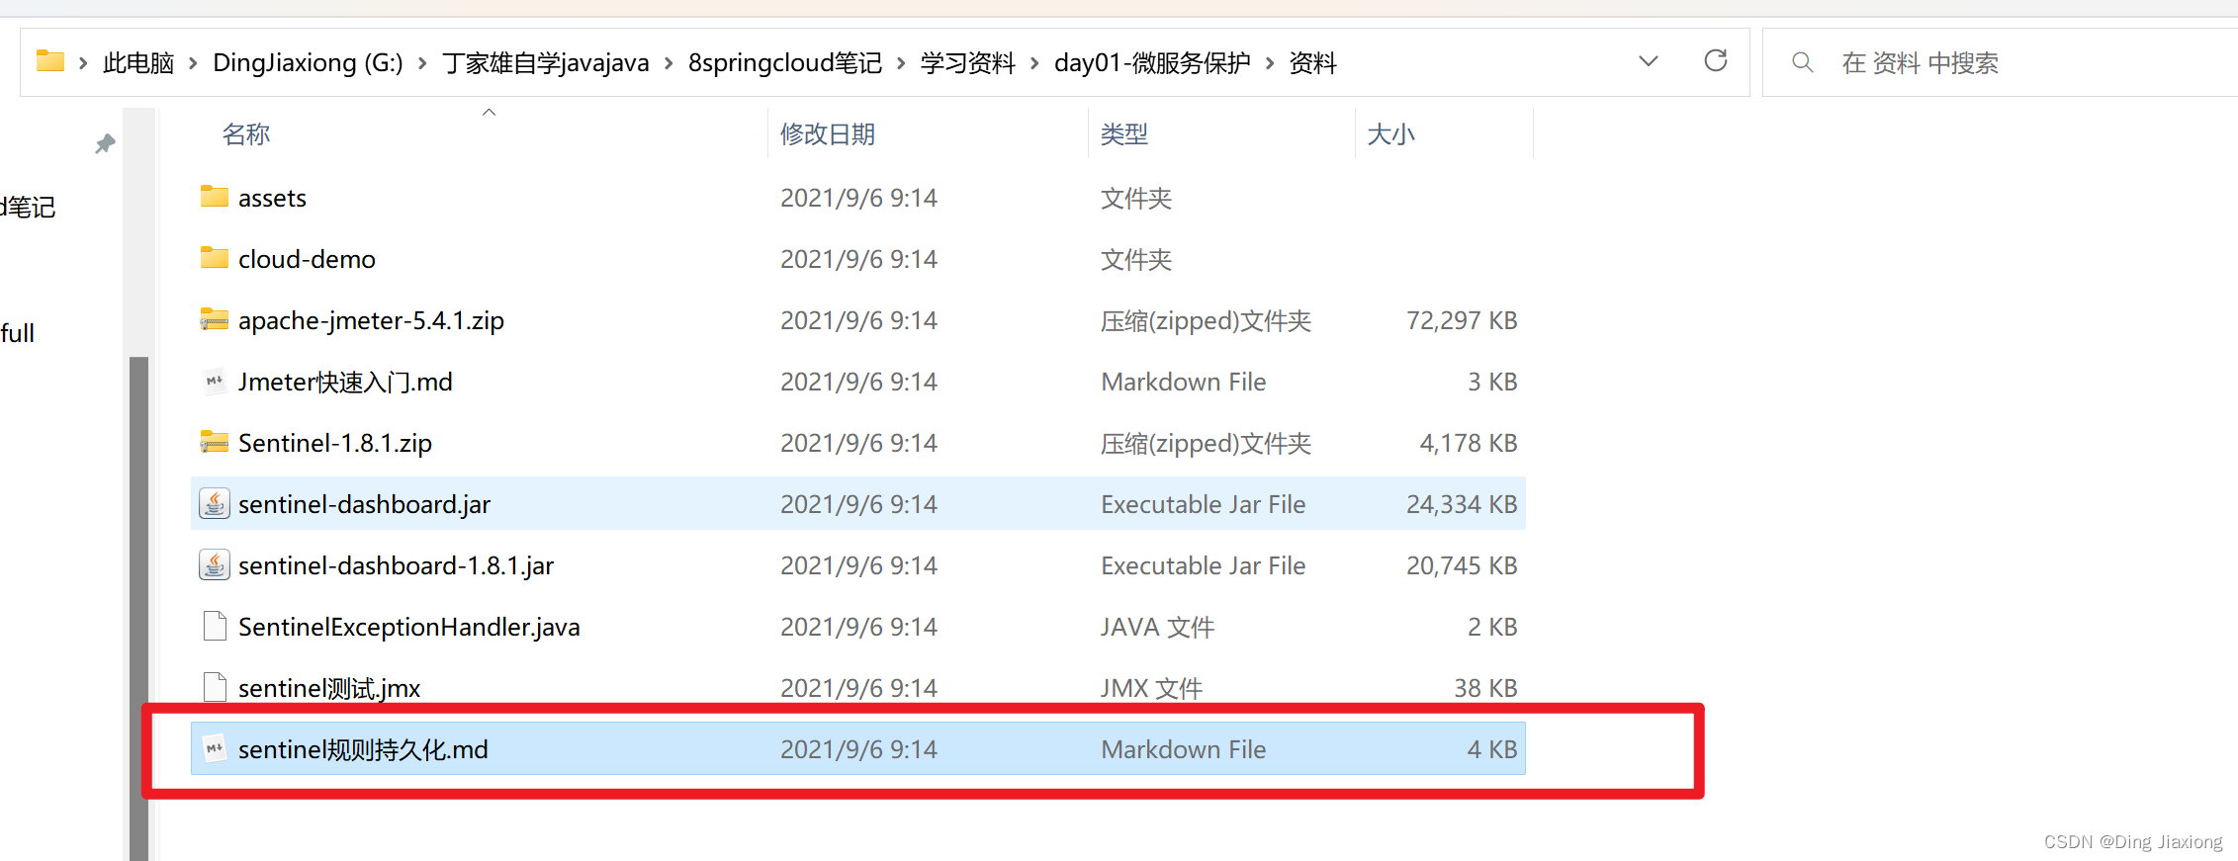
Task: Click the apache-jmeter zip archive icon
Action: click(x=215, y=319)
